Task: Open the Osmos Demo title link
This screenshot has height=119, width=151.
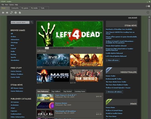Action: pyautogui.click(x=61, y=103)
